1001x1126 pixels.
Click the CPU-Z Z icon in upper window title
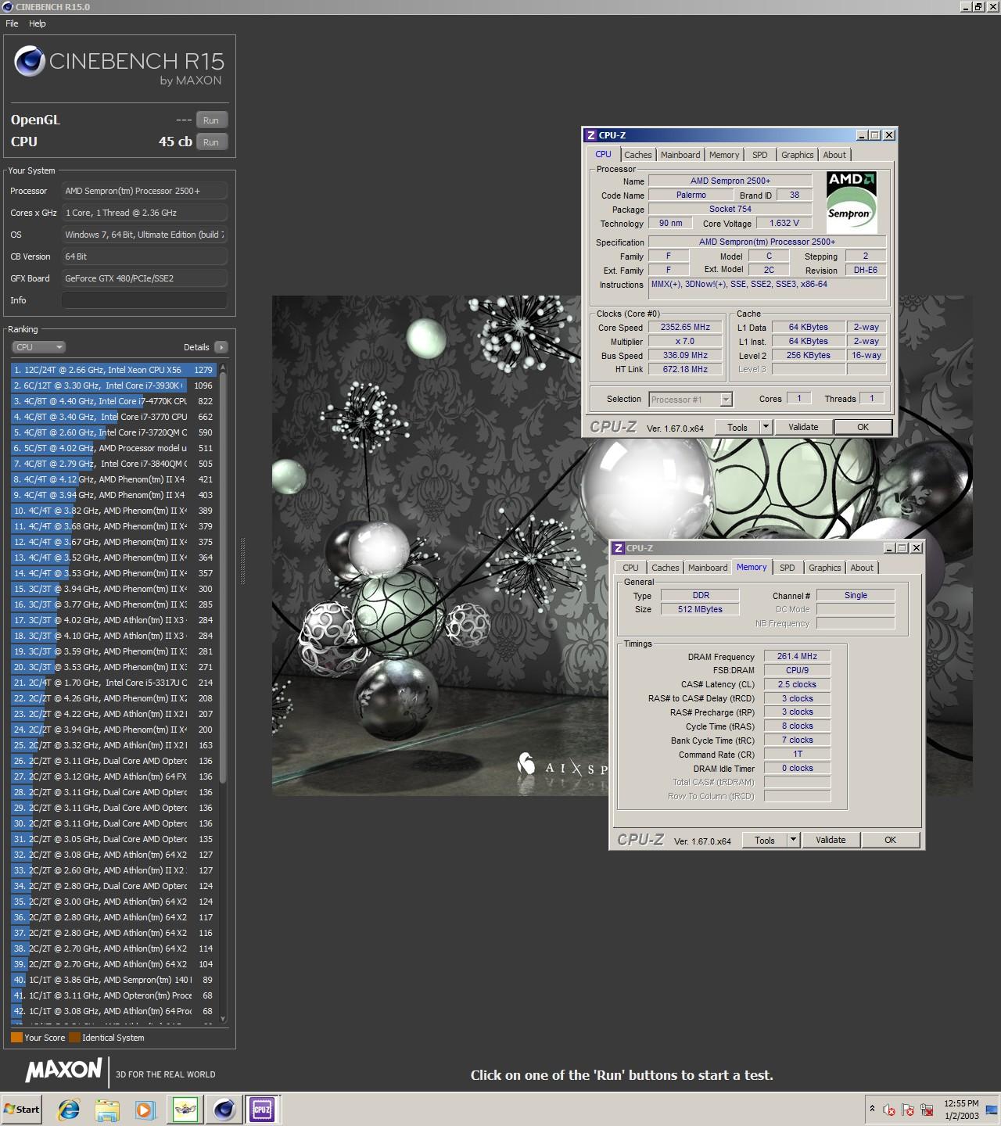591,135
